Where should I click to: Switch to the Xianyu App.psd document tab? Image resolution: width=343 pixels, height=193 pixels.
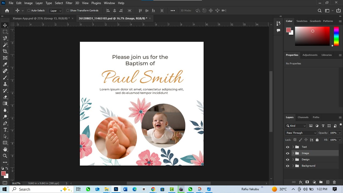coord(41,18)
